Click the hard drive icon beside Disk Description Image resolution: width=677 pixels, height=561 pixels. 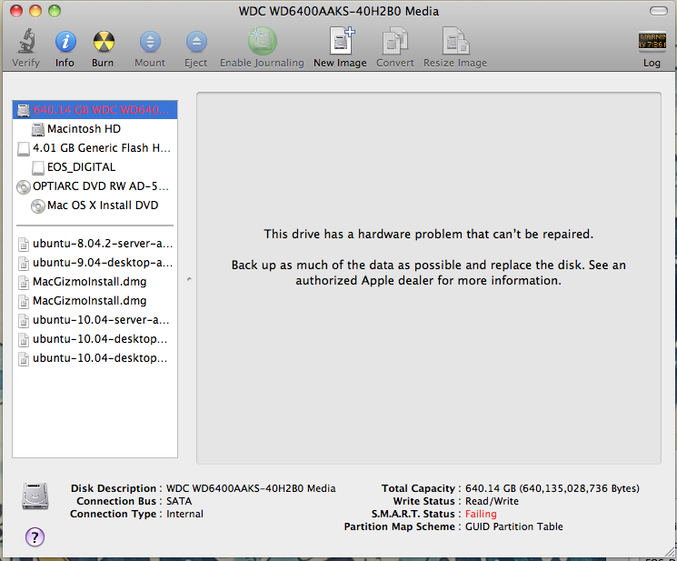coord(35,496)
